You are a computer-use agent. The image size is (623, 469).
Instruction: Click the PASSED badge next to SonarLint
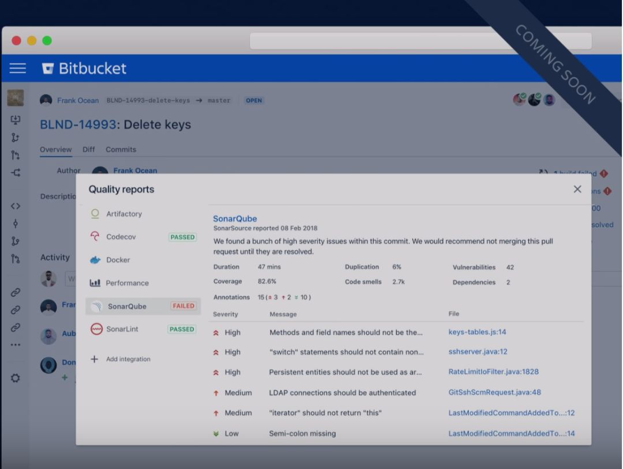click(182, 330)
